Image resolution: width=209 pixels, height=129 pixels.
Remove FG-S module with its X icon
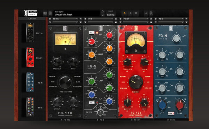(116, 19)
